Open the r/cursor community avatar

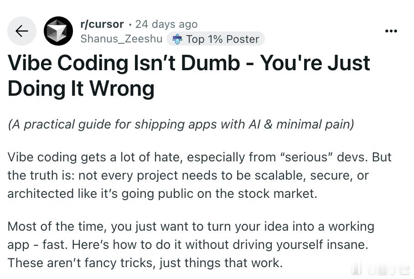pos(58,31)
